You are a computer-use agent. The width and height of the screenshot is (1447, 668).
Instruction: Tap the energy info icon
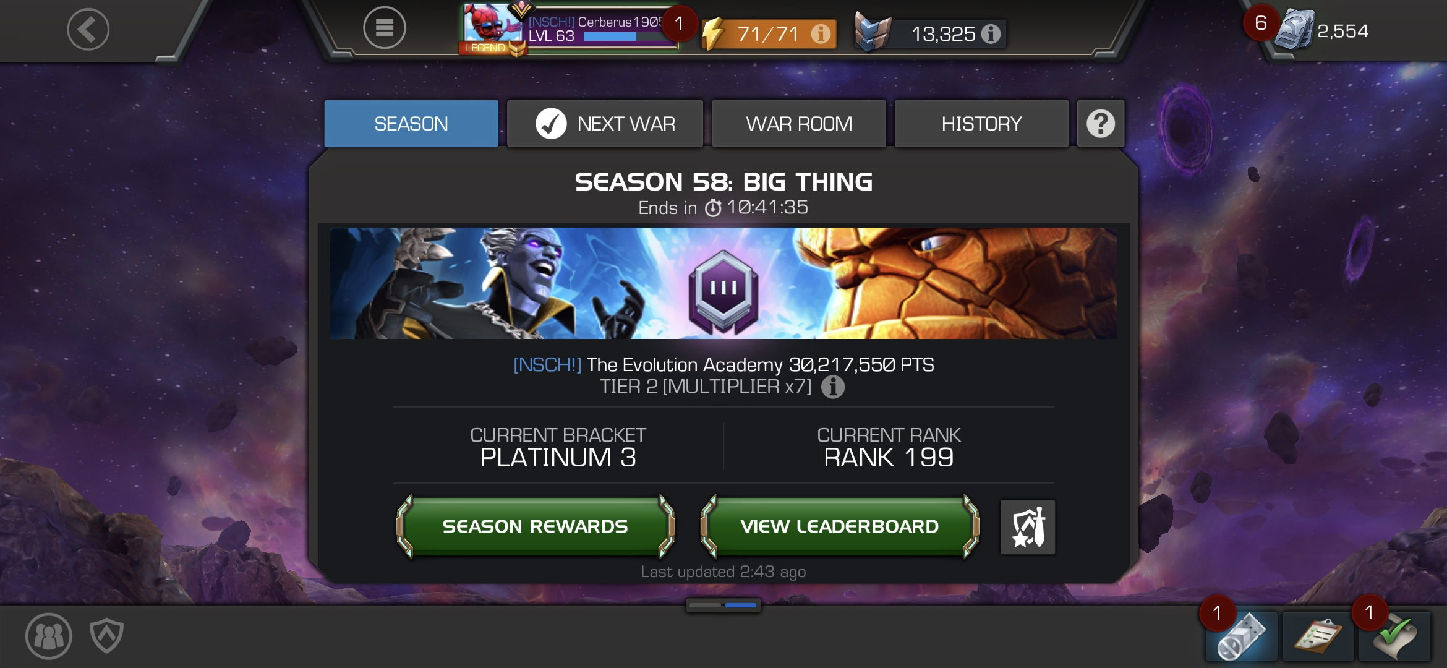[821, 33]
